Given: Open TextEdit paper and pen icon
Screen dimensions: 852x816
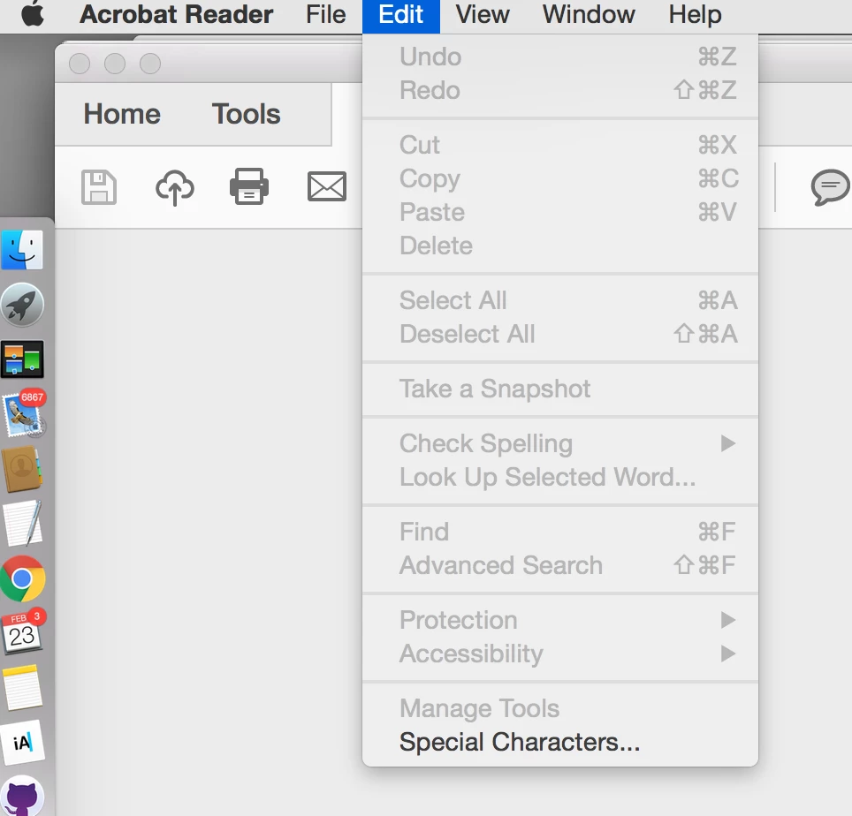Looking at the screenshot, I should pyautogui.click(x=23, y=524).
